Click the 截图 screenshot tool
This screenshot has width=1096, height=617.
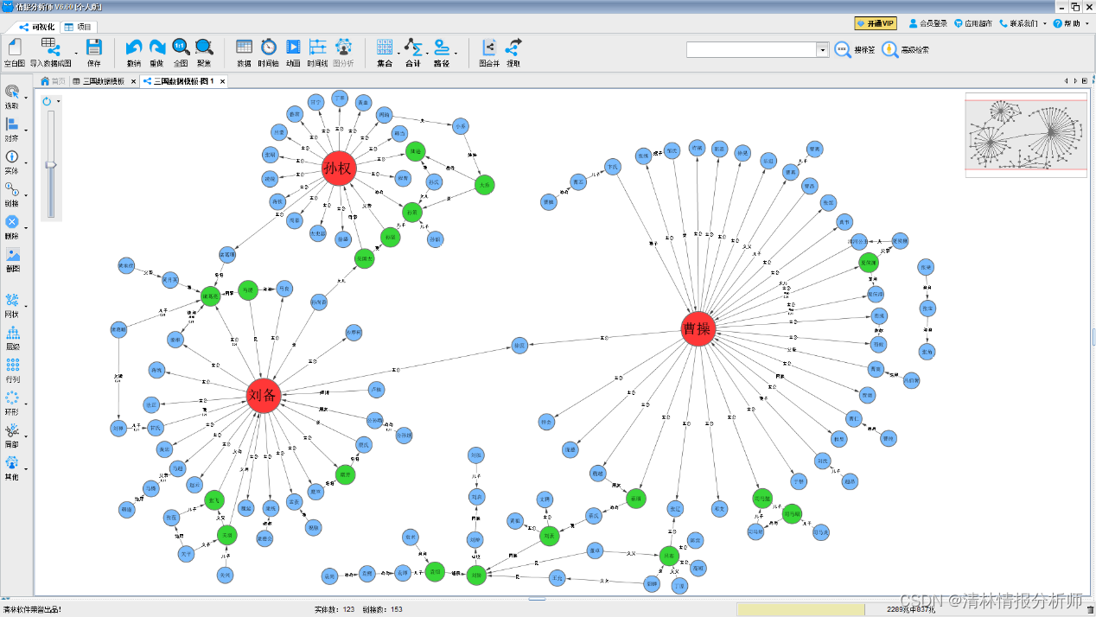[x=12, y=260]
